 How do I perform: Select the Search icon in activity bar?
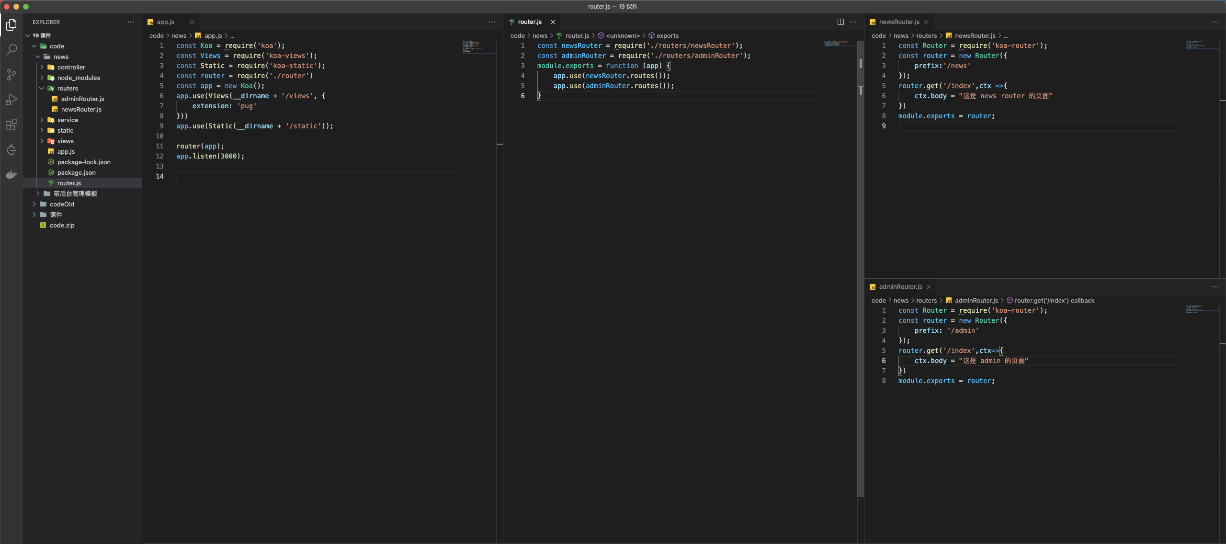[x=11, y=48]
